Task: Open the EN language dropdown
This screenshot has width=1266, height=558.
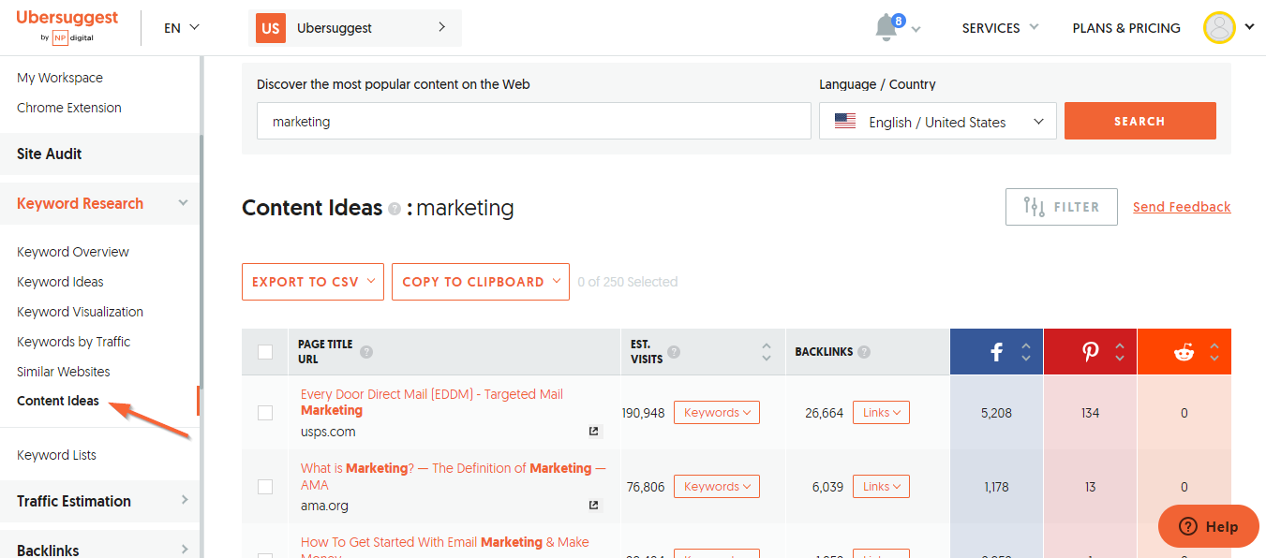Action: (x=182, y=28)
